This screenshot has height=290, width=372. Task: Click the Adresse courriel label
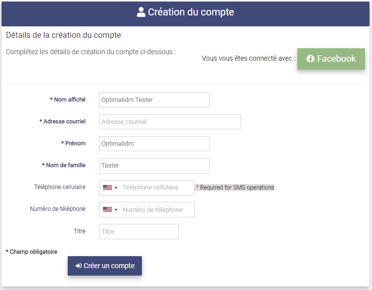coord(63,121)
